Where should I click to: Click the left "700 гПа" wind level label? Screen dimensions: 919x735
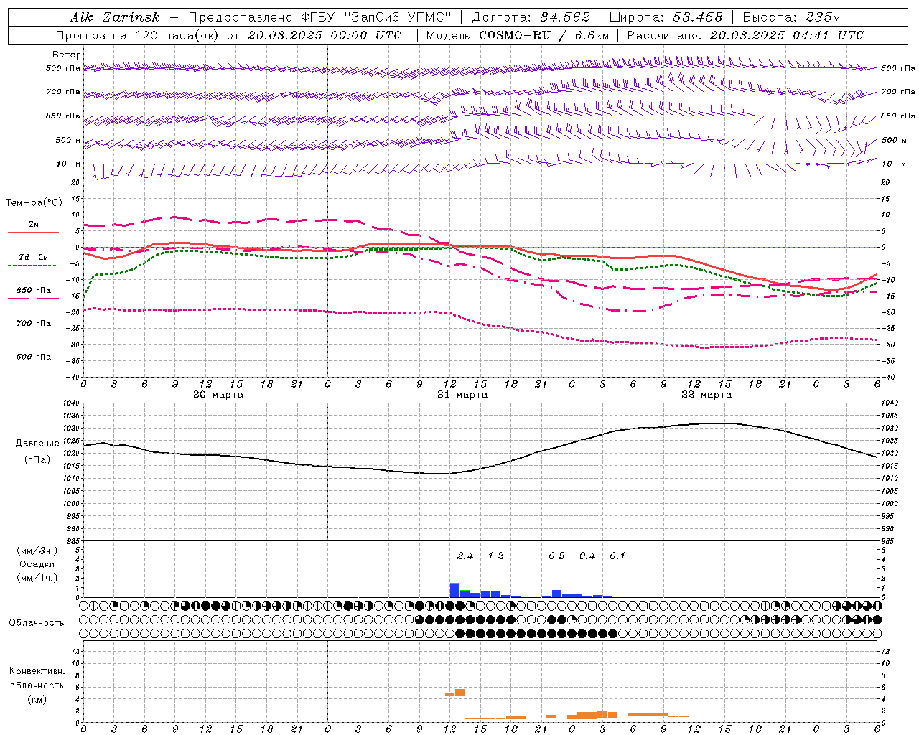(63, 92)
